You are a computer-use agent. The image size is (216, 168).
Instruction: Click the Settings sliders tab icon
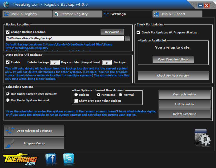106,14
